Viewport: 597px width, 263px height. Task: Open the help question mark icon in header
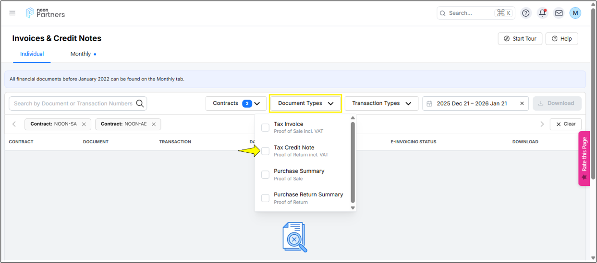(526, 13)
